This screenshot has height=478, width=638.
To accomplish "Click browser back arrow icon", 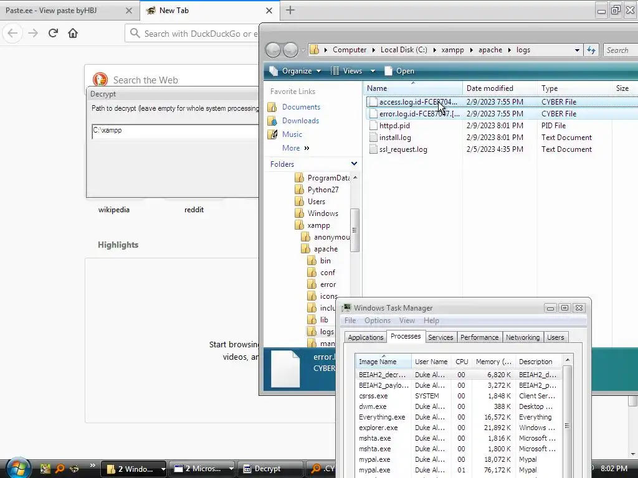I will [12, 33].
